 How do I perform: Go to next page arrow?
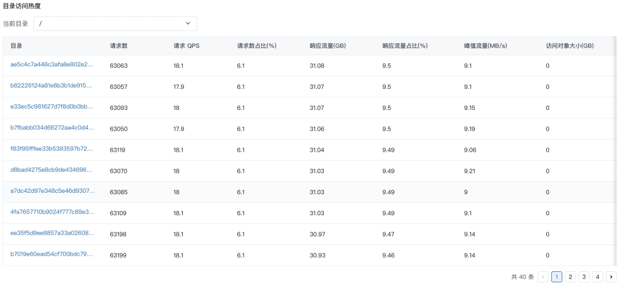[x=611, y=277]
